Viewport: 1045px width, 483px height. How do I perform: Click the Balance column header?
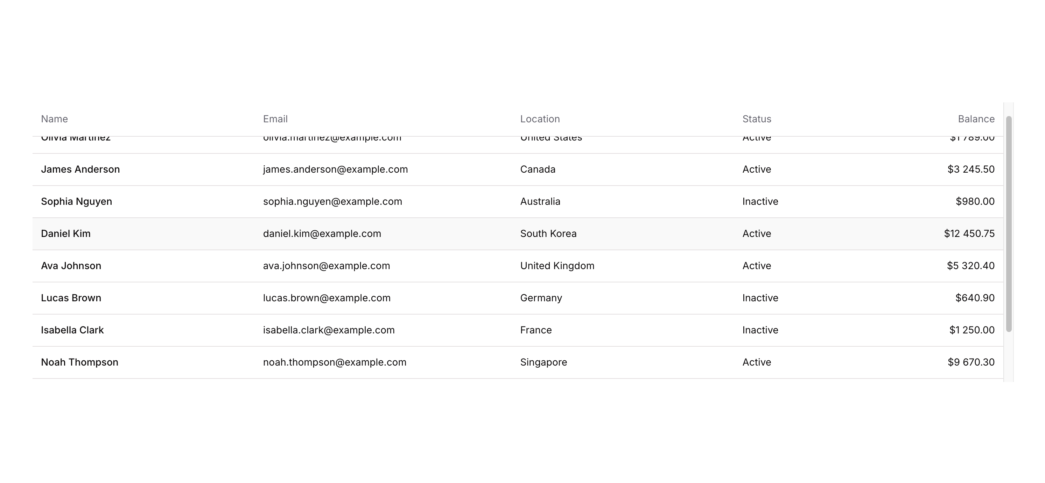click(x=976, y=119)
